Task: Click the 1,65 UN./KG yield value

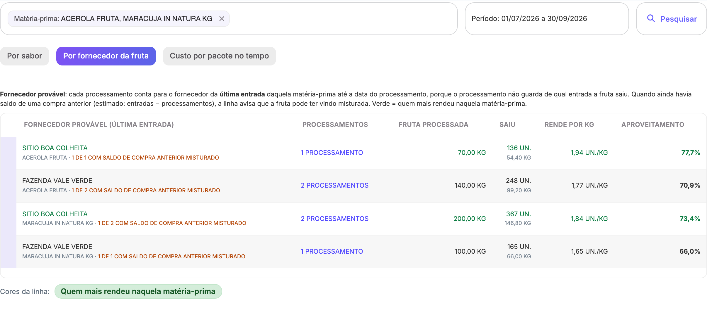Action: 589,251
